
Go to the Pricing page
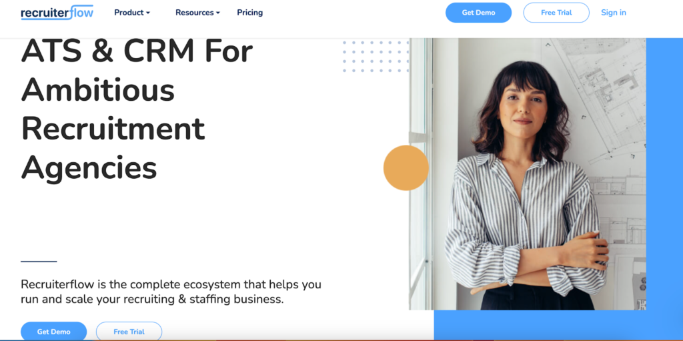click(249, 13)
